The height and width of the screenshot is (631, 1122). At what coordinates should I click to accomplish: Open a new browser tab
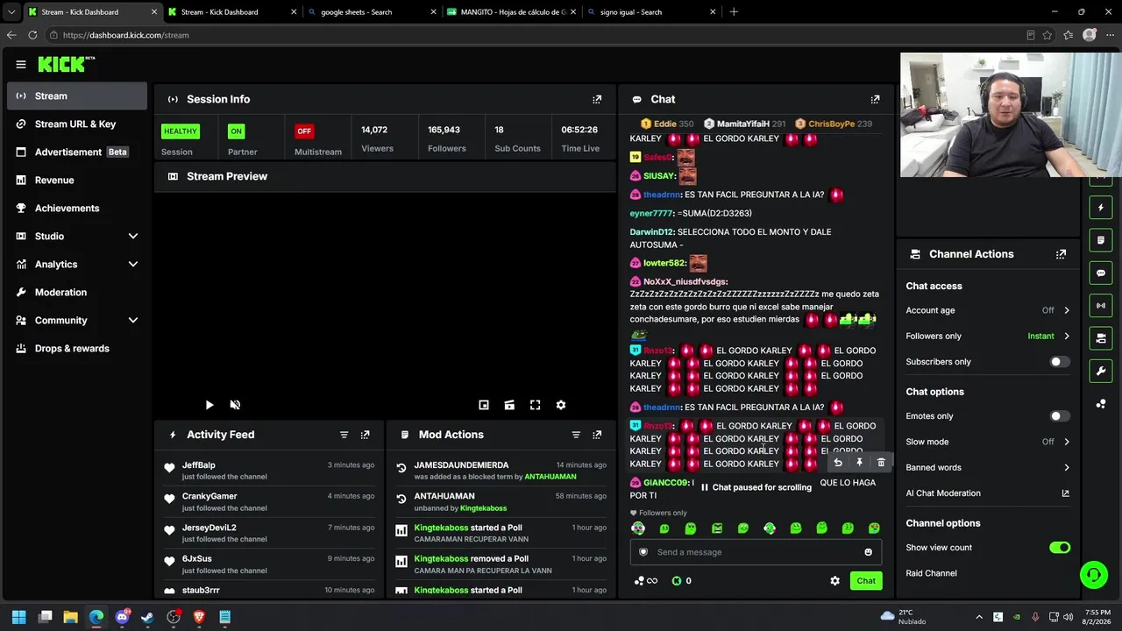(x=734, y=12)
